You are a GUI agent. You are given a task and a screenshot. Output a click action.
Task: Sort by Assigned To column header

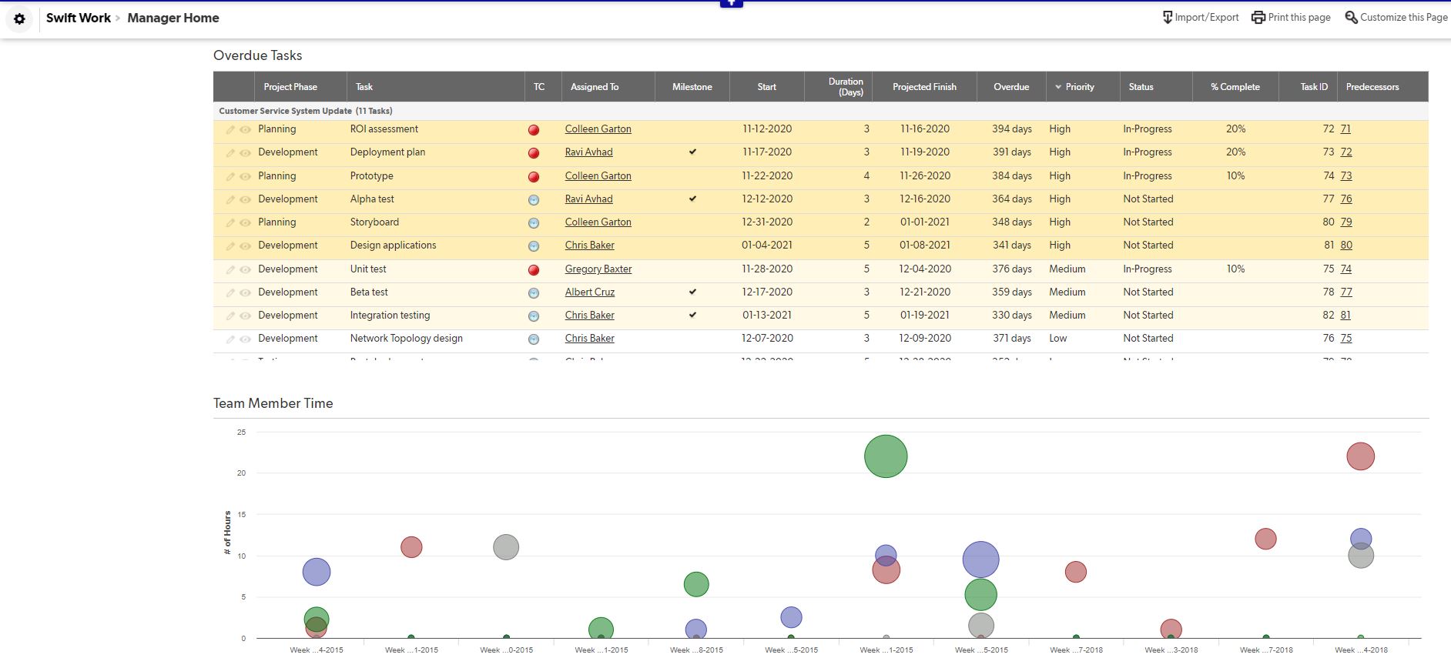pyautogui.click(x=595, y=87)
